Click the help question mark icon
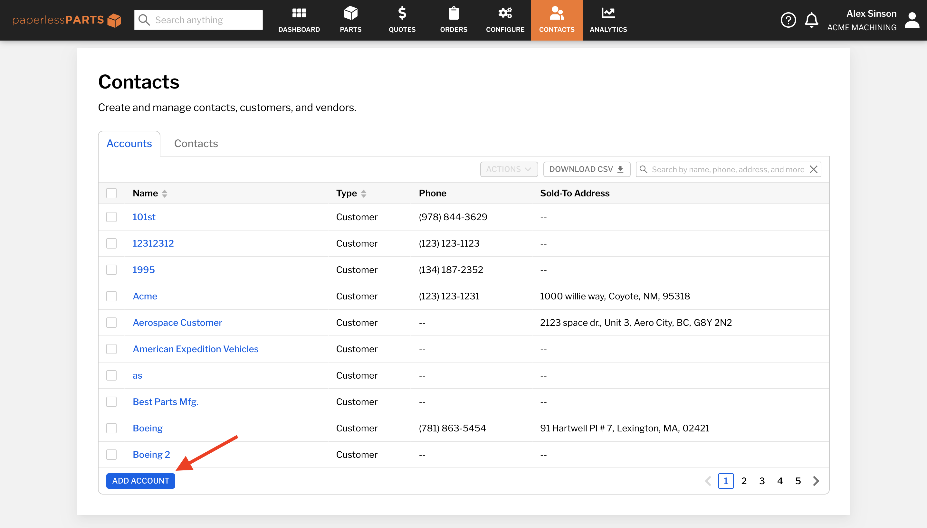Viewport: 927px width, 528px height. point(788,20)
